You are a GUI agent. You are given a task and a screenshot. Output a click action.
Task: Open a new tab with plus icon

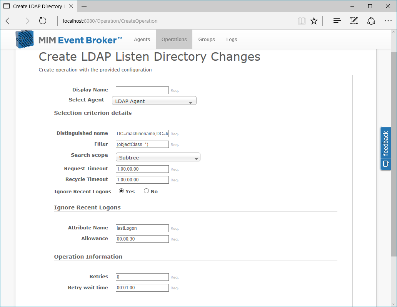click(x=84, y=6)
